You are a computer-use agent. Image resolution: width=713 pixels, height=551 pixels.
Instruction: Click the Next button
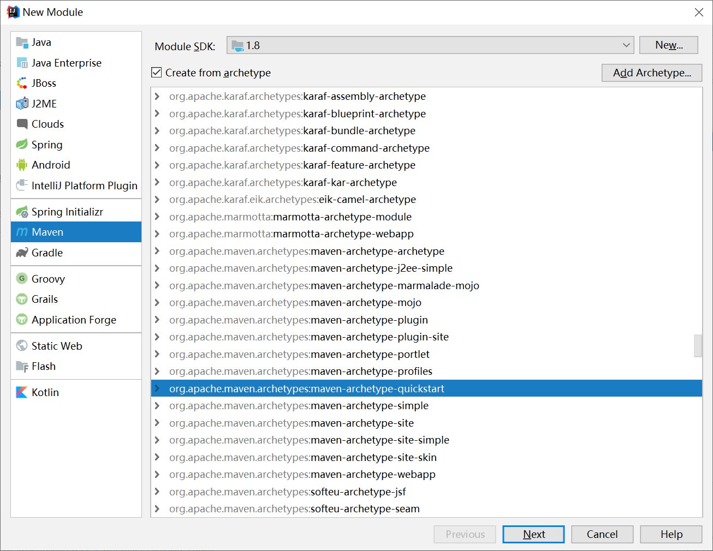(533, 534)
